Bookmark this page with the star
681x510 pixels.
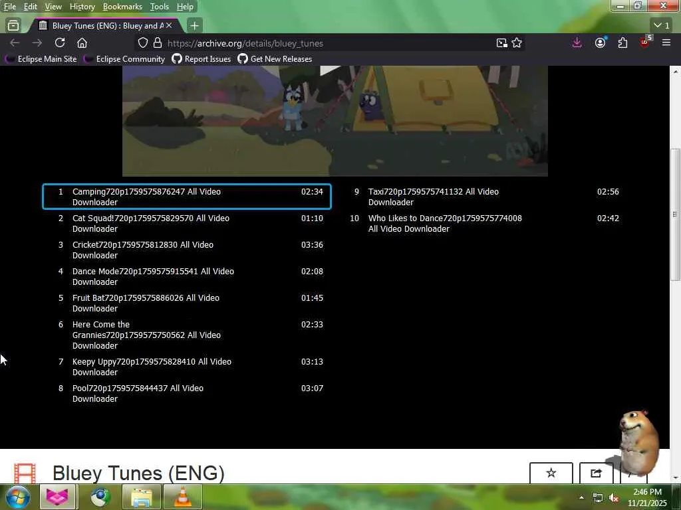click(x=516, y=43)
